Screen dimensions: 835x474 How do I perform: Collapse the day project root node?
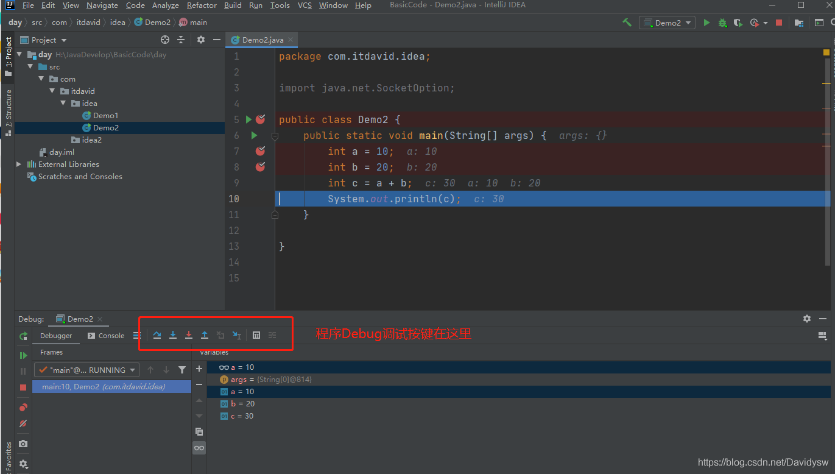(x=19, y=54)
